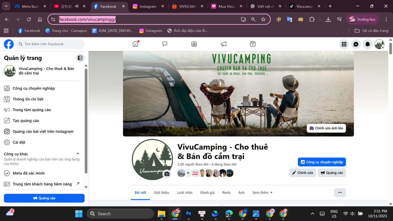Switch to the Đánh giá tab

click(x=207, y=193)
